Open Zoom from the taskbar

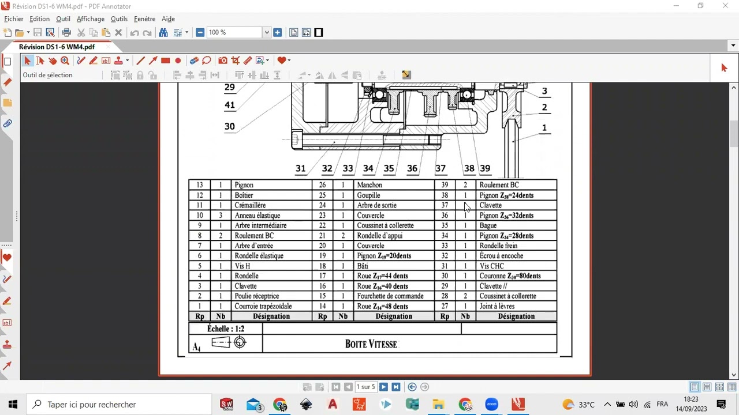pyautogui.click(x=491, y=405)
